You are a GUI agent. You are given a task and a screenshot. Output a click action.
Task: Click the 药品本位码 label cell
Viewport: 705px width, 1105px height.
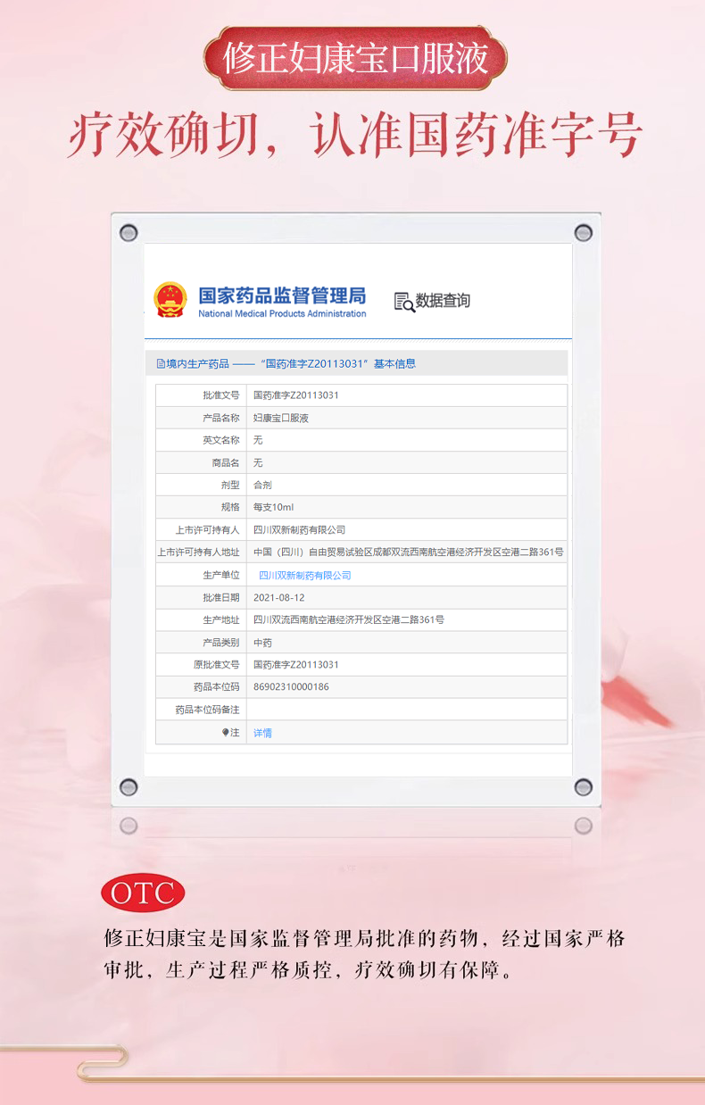pyautogui.click(x=201, y=686)
